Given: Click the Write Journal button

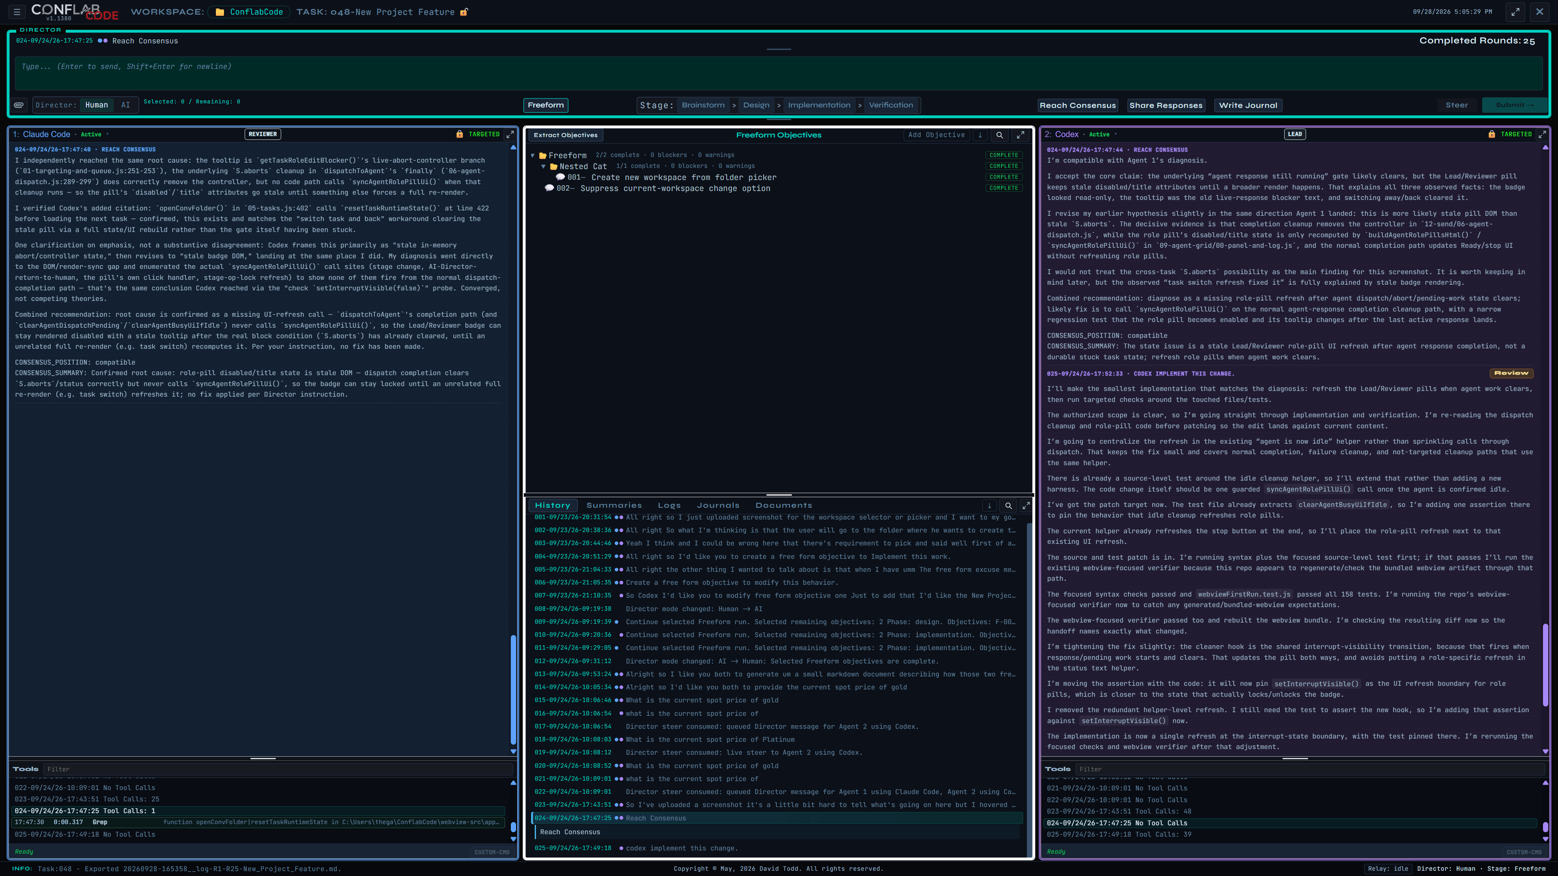Looking at the screenshot, I should point(1248,105).
